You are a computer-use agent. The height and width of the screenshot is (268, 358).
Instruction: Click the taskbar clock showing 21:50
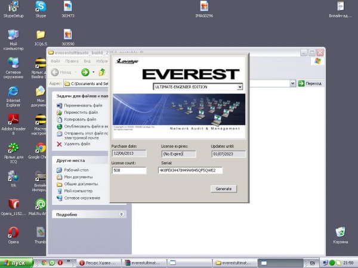point(348,263)
